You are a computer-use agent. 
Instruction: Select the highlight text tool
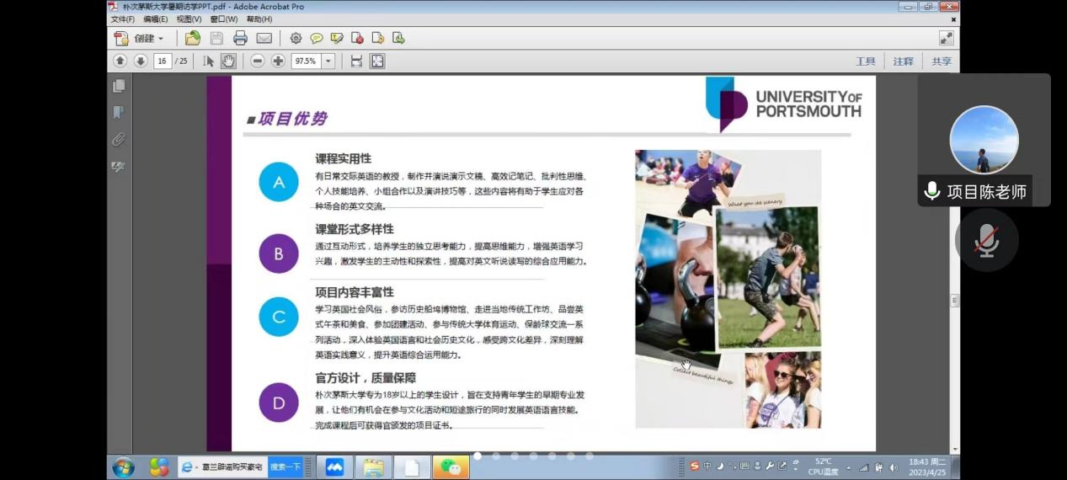click(337, 38)
